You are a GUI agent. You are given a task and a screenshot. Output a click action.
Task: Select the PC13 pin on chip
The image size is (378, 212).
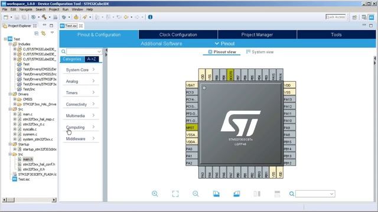pos(191,92)
